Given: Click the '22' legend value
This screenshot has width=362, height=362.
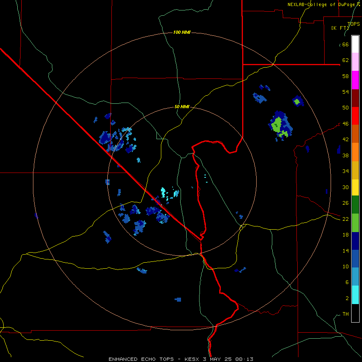Looking at the screenshot, I should click(x=346, y=219).
